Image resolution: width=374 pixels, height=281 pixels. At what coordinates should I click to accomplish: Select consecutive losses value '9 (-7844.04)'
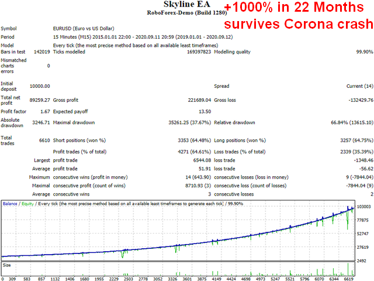[x=359, y=177]
